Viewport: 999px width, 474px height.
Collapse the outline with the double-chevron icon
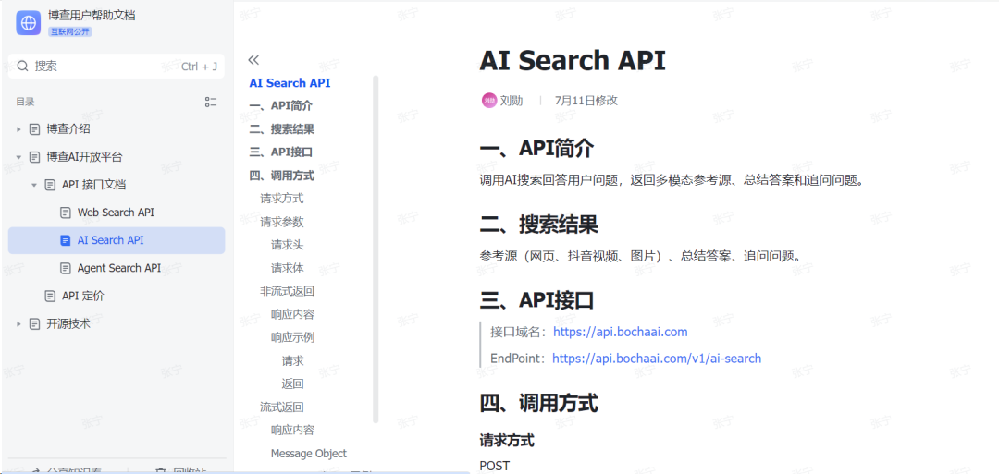[x=253, y=60]
